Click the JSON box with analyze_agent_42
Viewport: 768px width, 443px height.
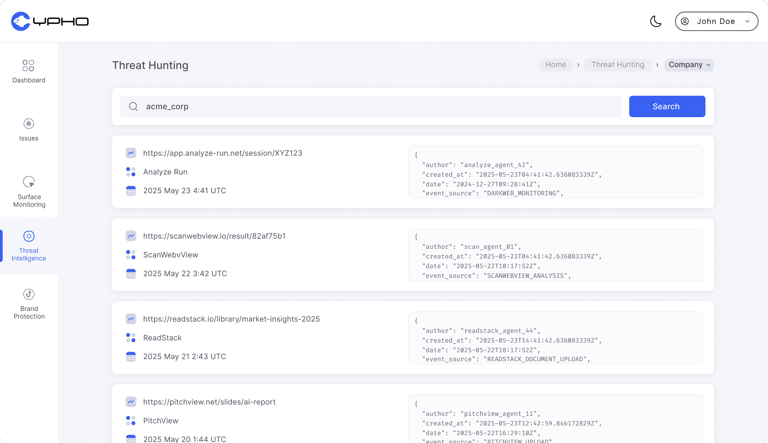coord(556,172)
